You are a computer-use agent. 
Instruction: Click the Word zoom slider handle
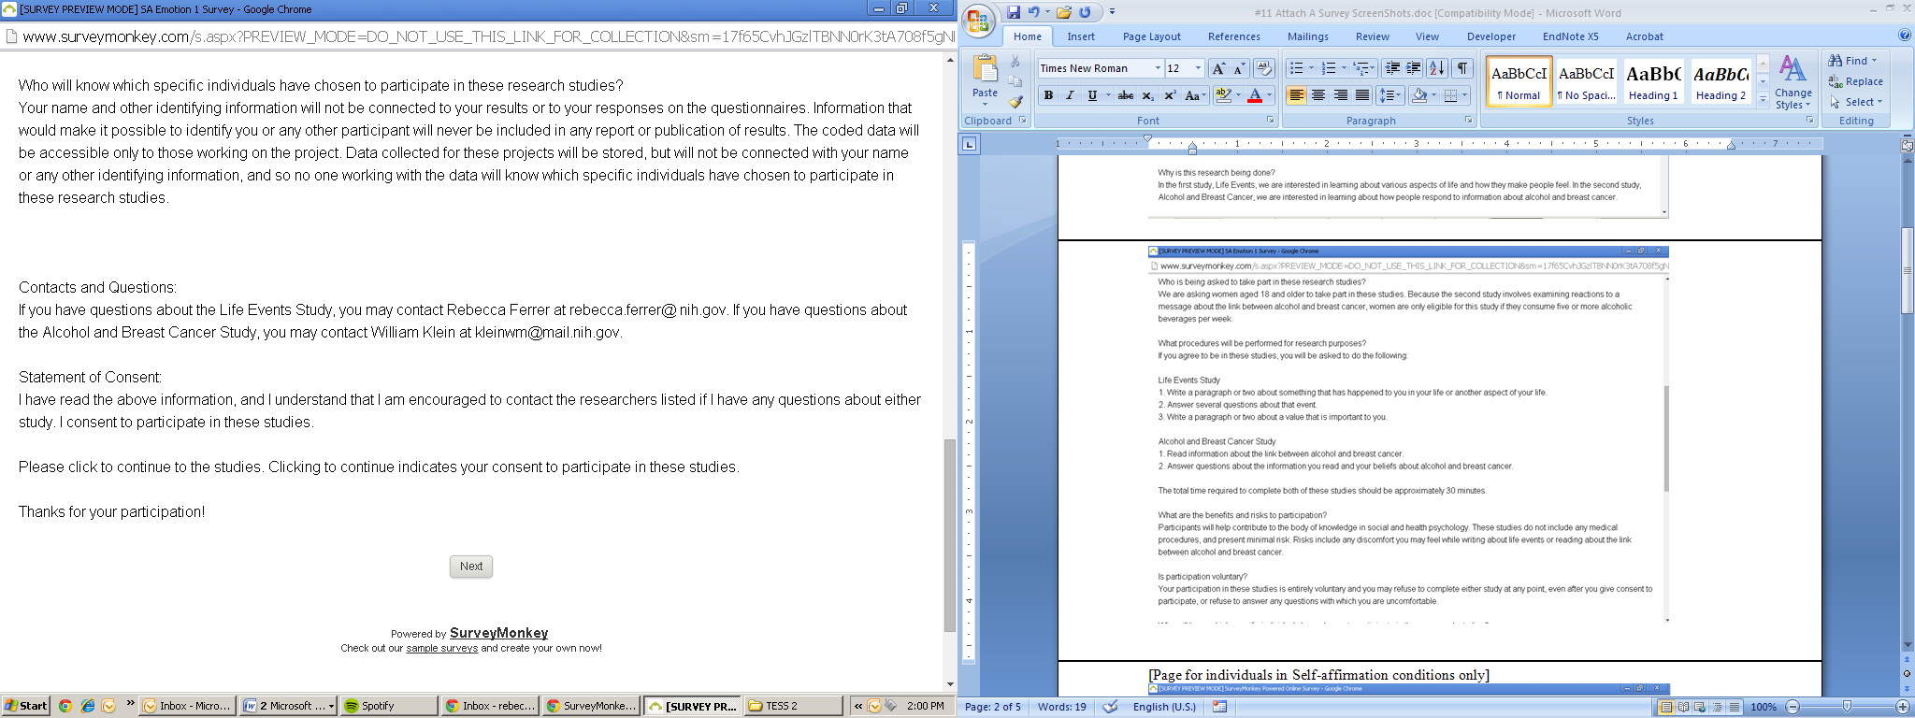click(1847, 707)
